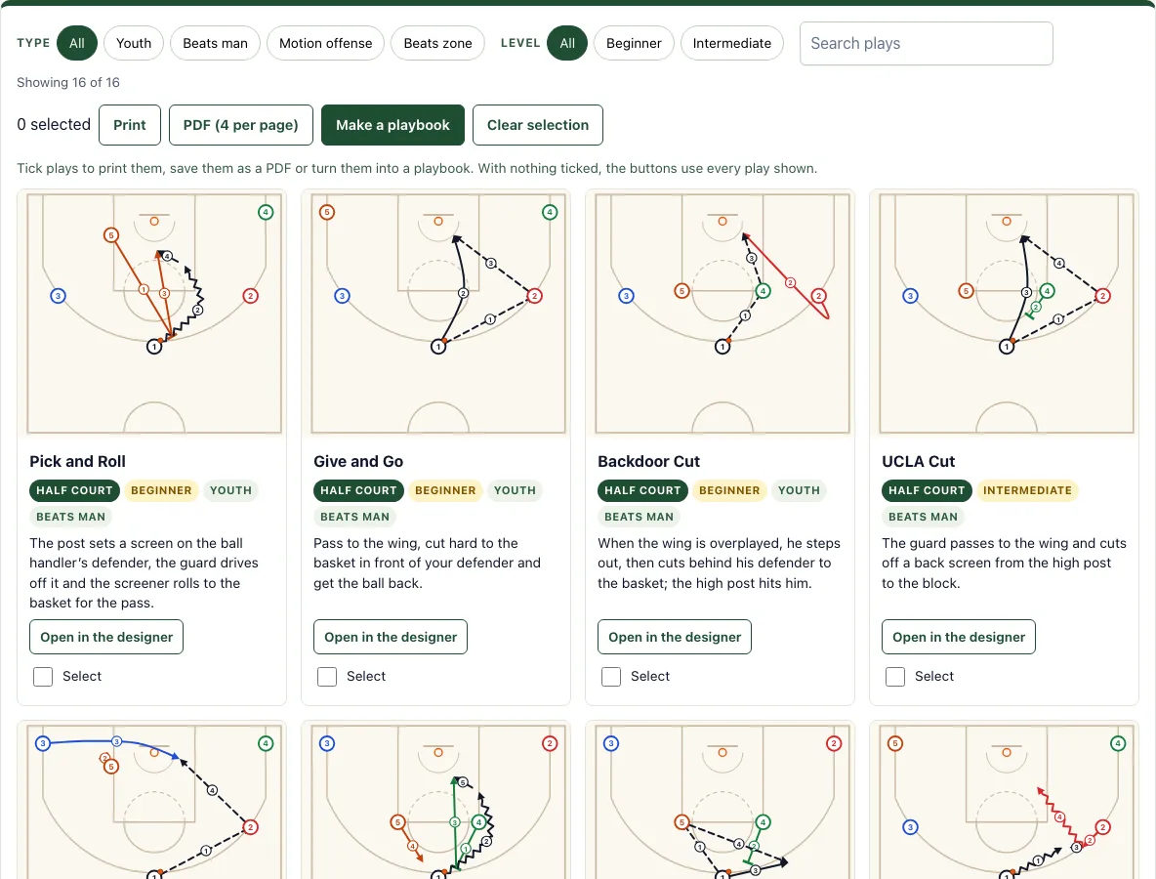This screenshot has height=879, width=1156.
Task: Click the UCLA Cut court diagram
Action: click(x=1007, y=314)
